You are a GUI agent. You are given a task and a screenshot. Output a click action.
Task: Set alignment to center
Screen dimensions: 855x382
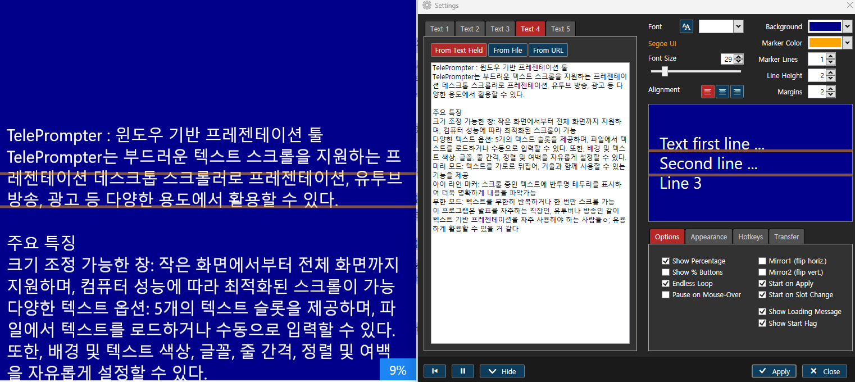722,92
